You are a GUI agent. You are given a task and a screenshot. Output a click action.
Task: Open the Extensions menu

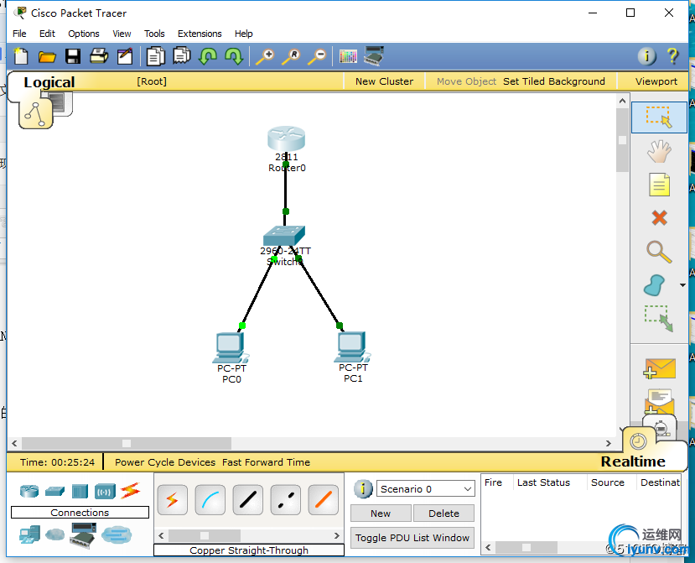click(200, 34)
